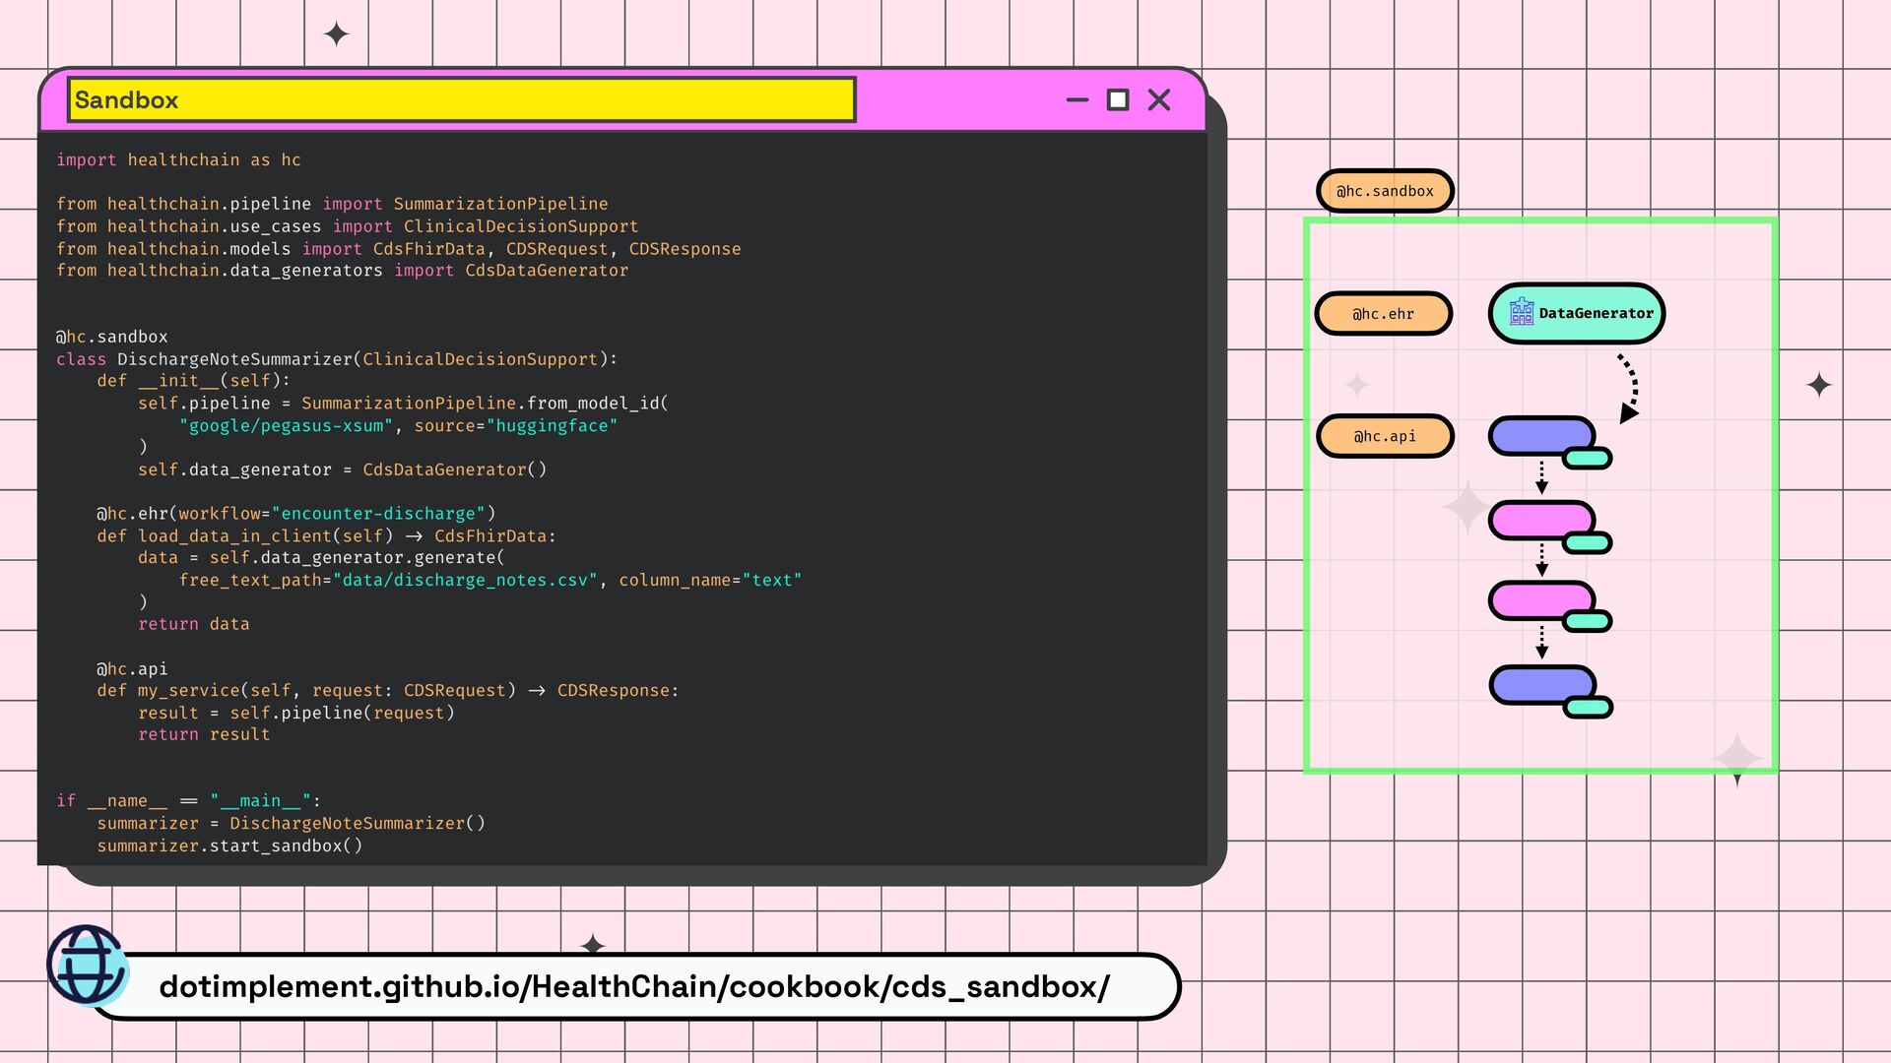This screenshot has height=1063, width=1891.
Task: Click 'load_data_in_client' function name
Action: click(x=234, y=536)
